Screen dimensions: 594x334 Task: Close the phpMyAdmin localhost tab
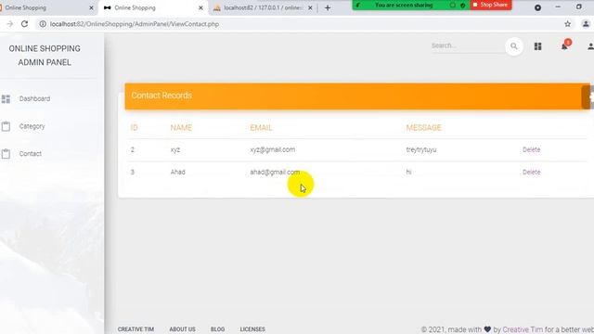(x=310, y=7)
